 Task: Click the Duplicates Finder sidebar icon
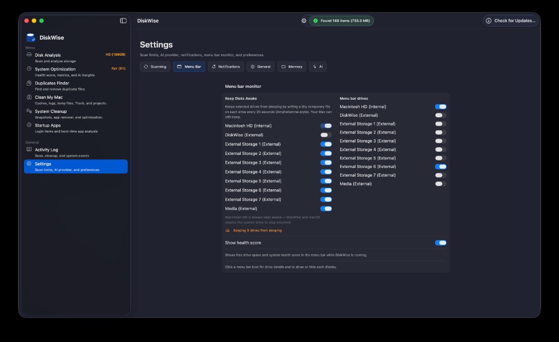point(29,83)
